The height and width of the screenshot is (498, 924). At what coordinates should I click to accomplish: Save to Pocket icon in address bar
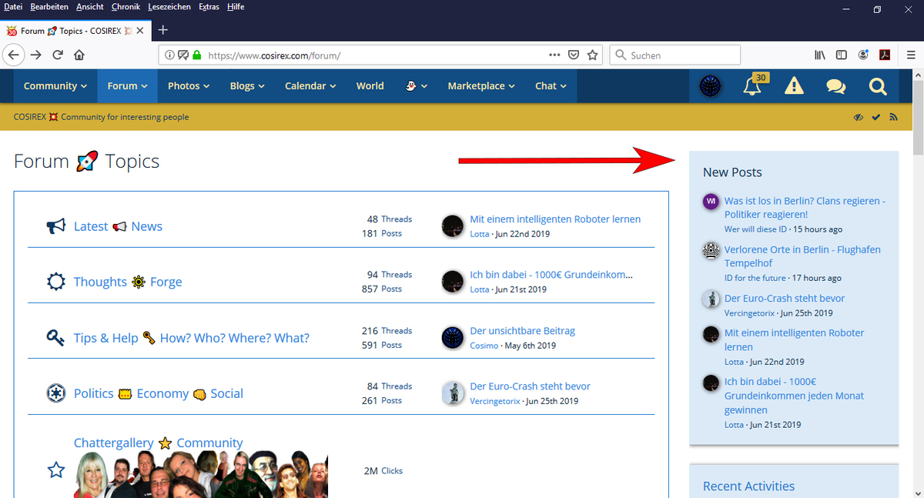point(574,55)
